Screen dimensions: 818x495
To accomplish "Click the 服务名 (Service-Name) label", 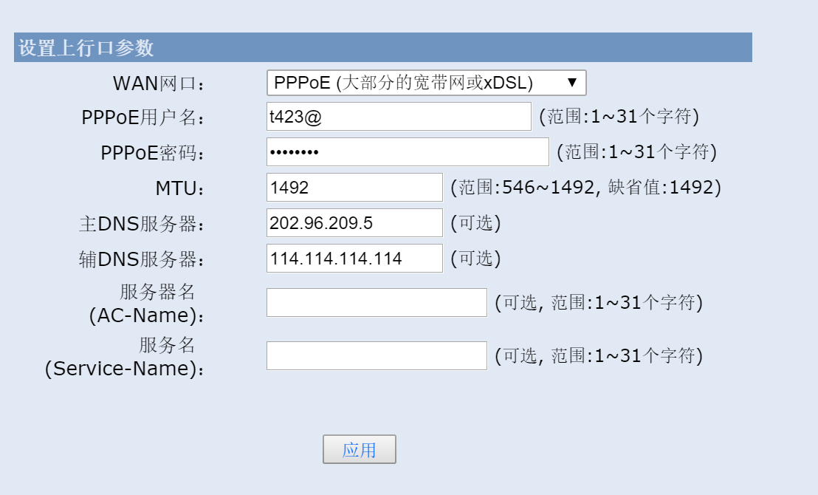I will [x=124, y=357].
